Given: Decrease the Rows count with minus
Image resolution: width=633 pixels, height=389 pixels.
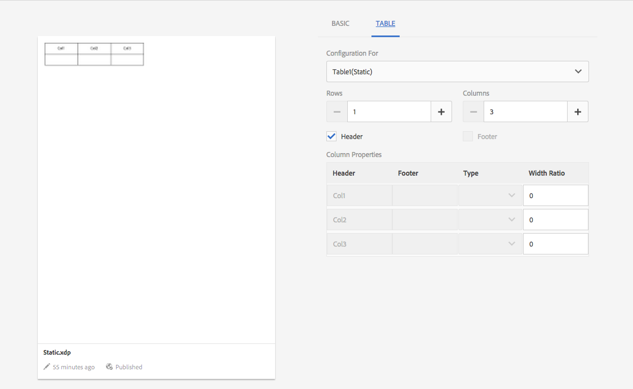Looking at the screenshot, I should click(x=337, y=112).
